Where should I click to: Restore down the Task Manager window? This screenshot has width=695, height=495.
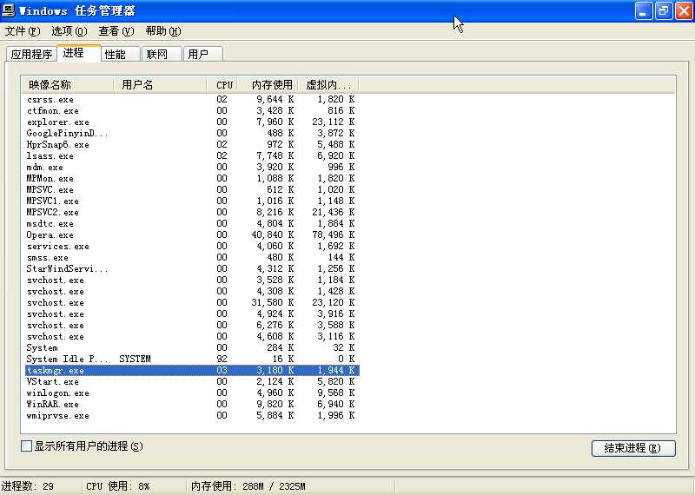(x=663, y=10)
